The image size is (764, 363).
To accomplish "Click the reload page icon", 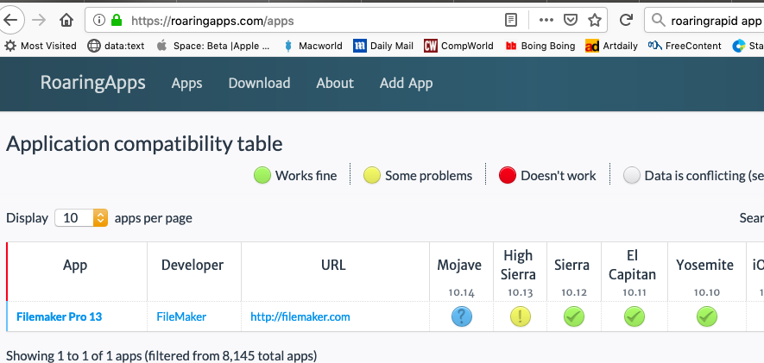I will (627, 20).
